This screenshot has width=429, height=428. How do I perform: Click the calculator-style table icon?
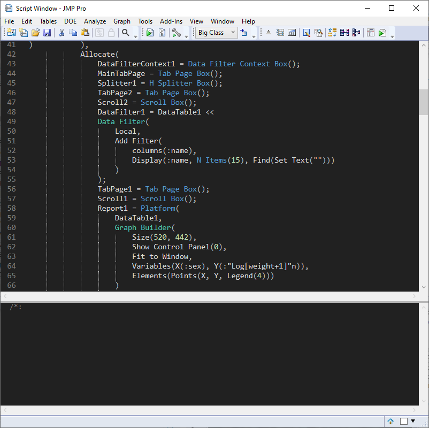click(x=371, y=33)
